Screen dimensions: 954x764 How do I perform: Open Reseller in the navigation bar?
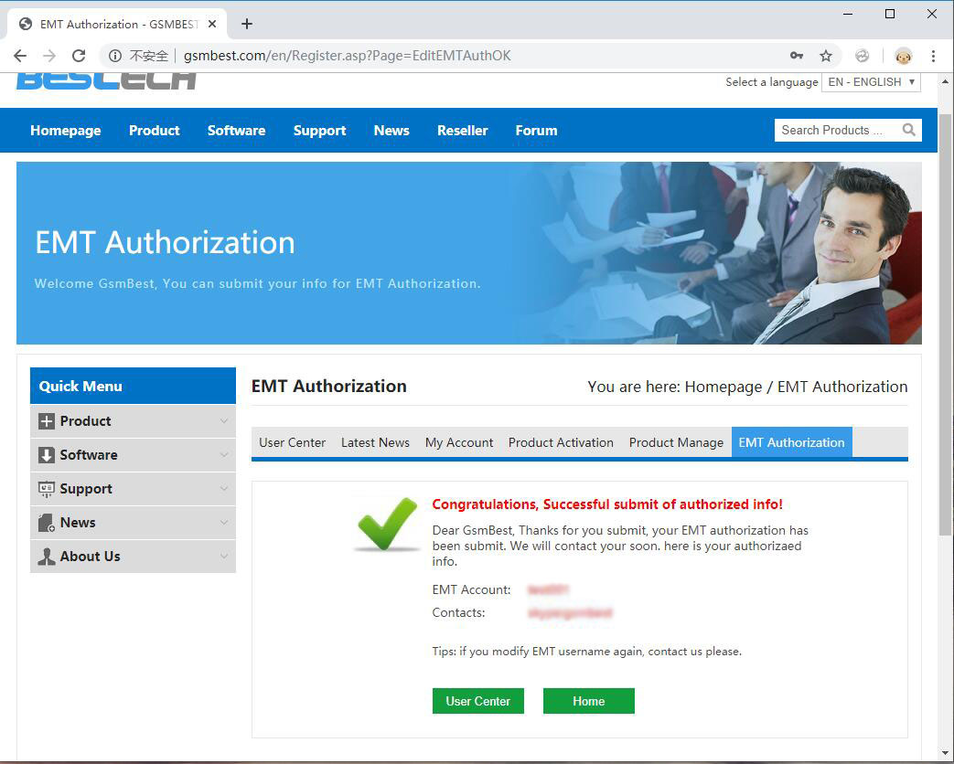click(463, 131)
